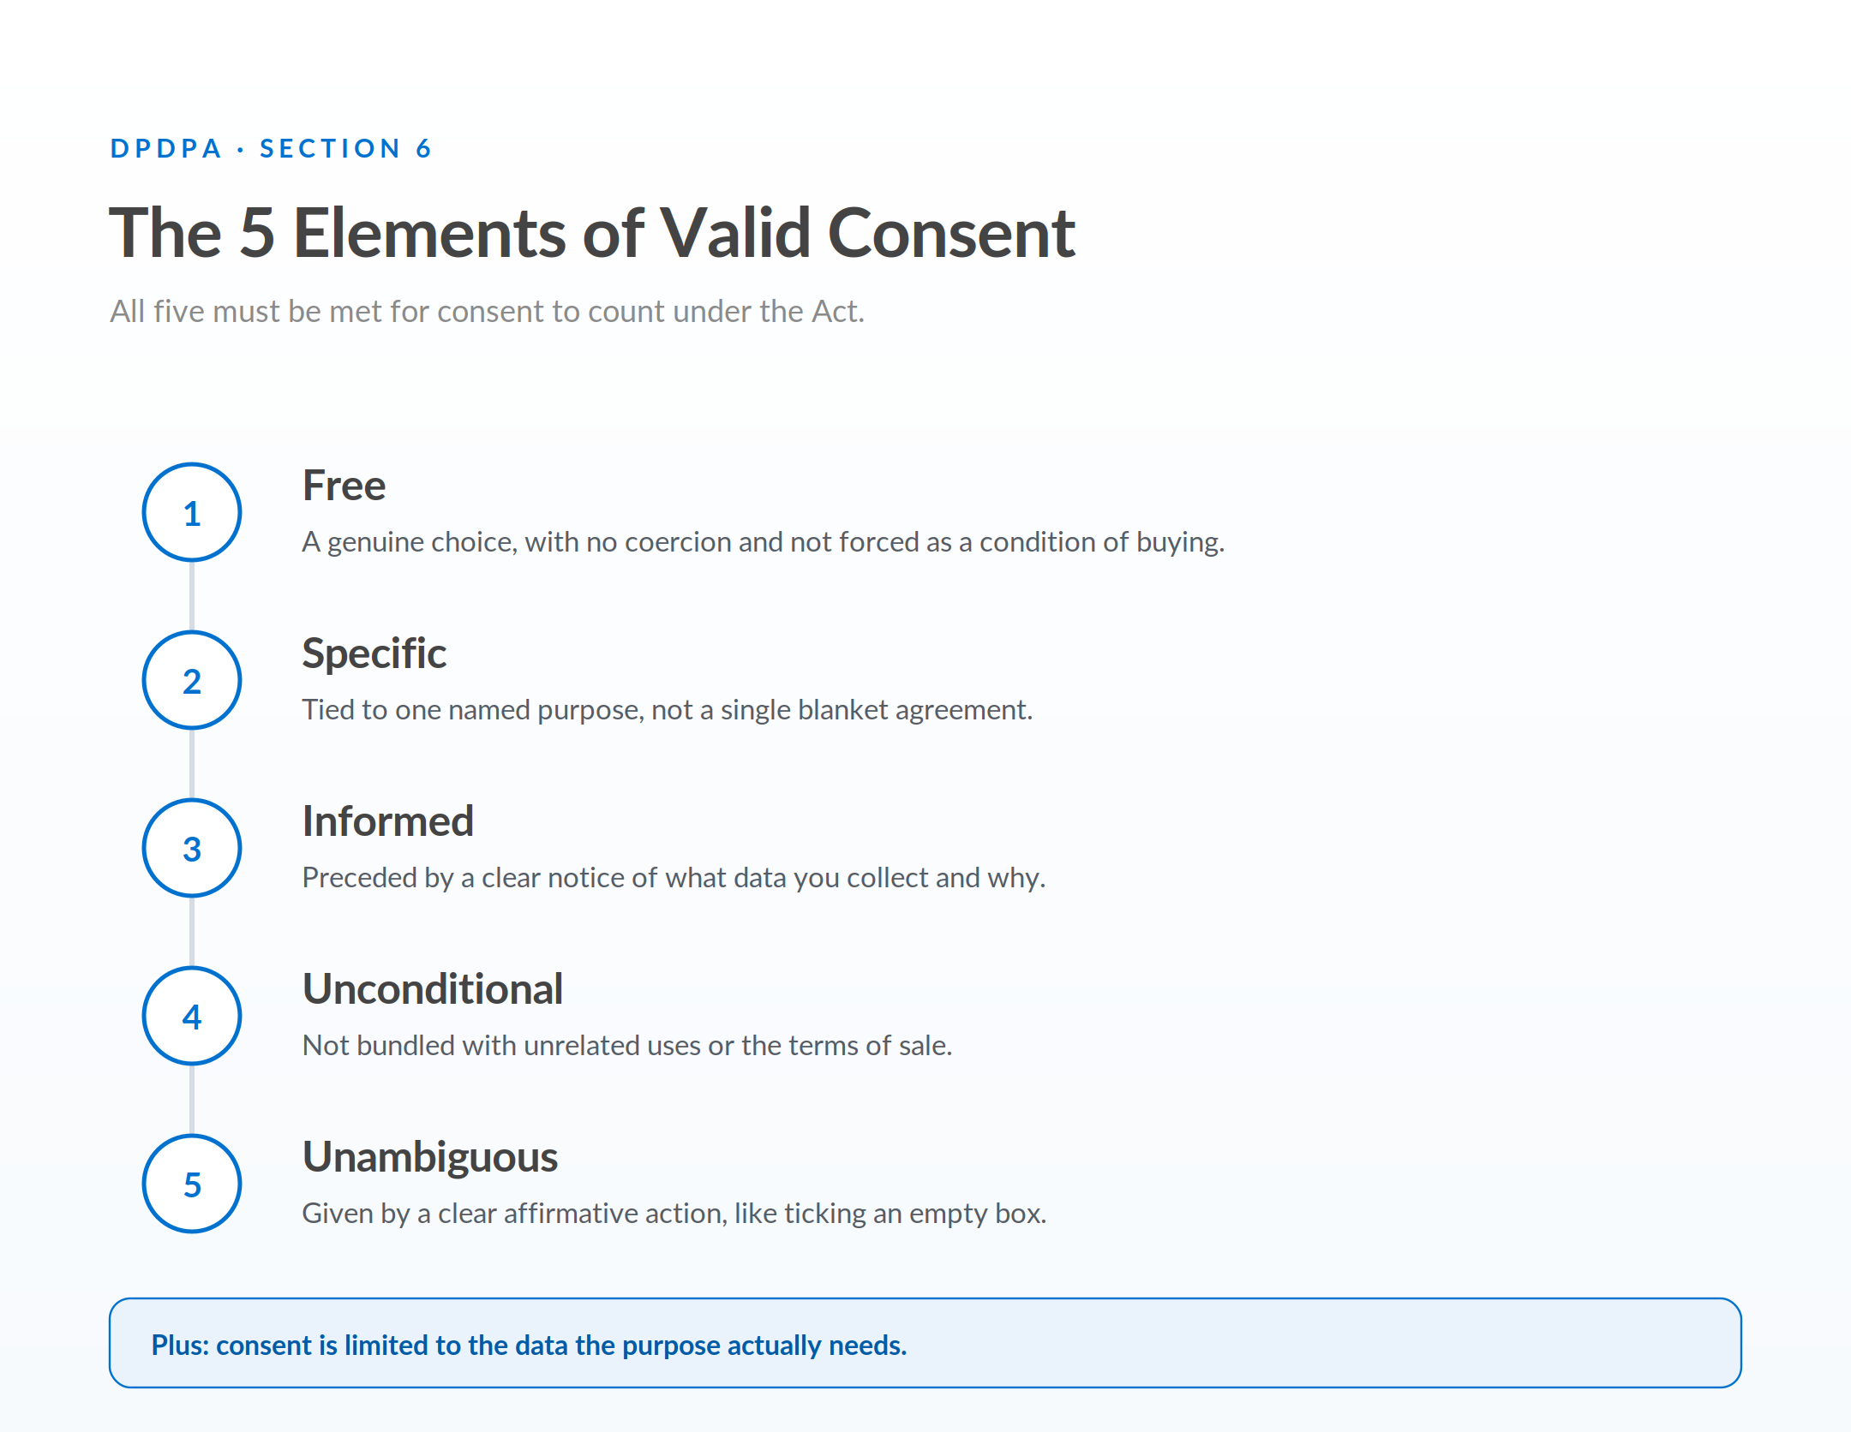Image resolution: width=1851 pixels, height=1432 pixels.
Task: Select the circle labeled 4
Action: 192,1016
